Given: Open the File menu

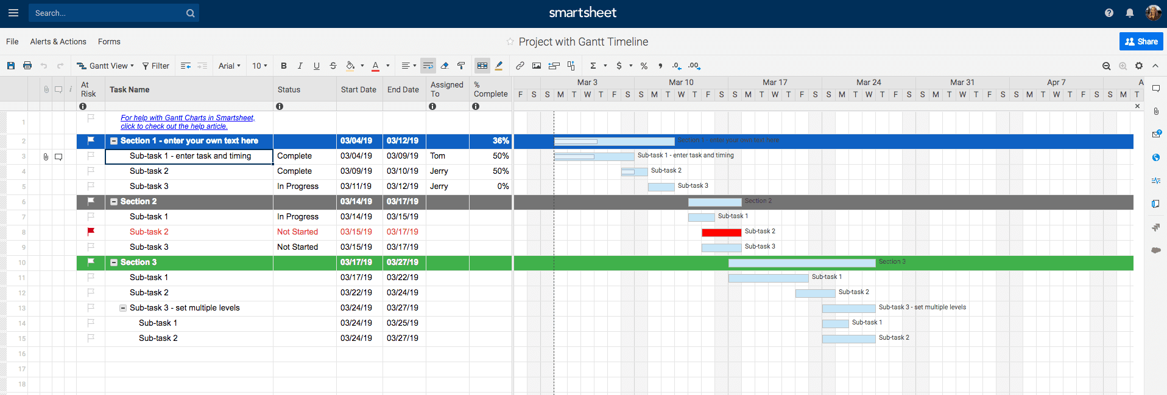Looking at the screenshot, I should coord(12,41).
